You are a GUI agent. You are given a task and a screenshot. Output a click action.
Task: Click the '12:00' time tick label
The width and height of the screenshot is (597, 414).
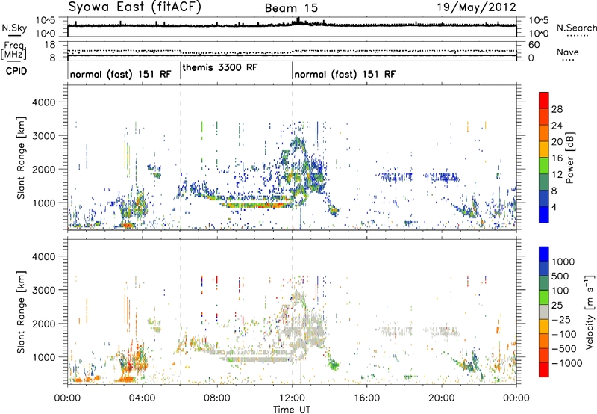(x=292, y=398)
